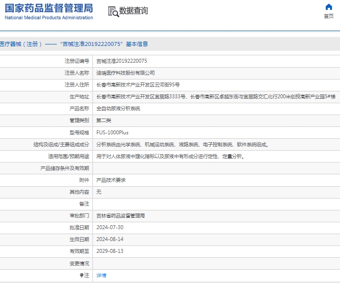Click the 产品名称 row label

tap(80, 109)
